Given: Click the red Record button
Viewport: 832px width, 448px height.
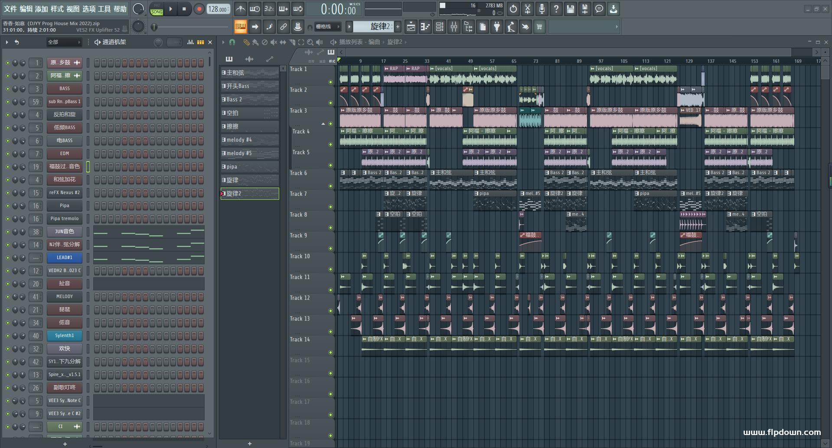Looking at the screenshot, I should pos(199,9).
